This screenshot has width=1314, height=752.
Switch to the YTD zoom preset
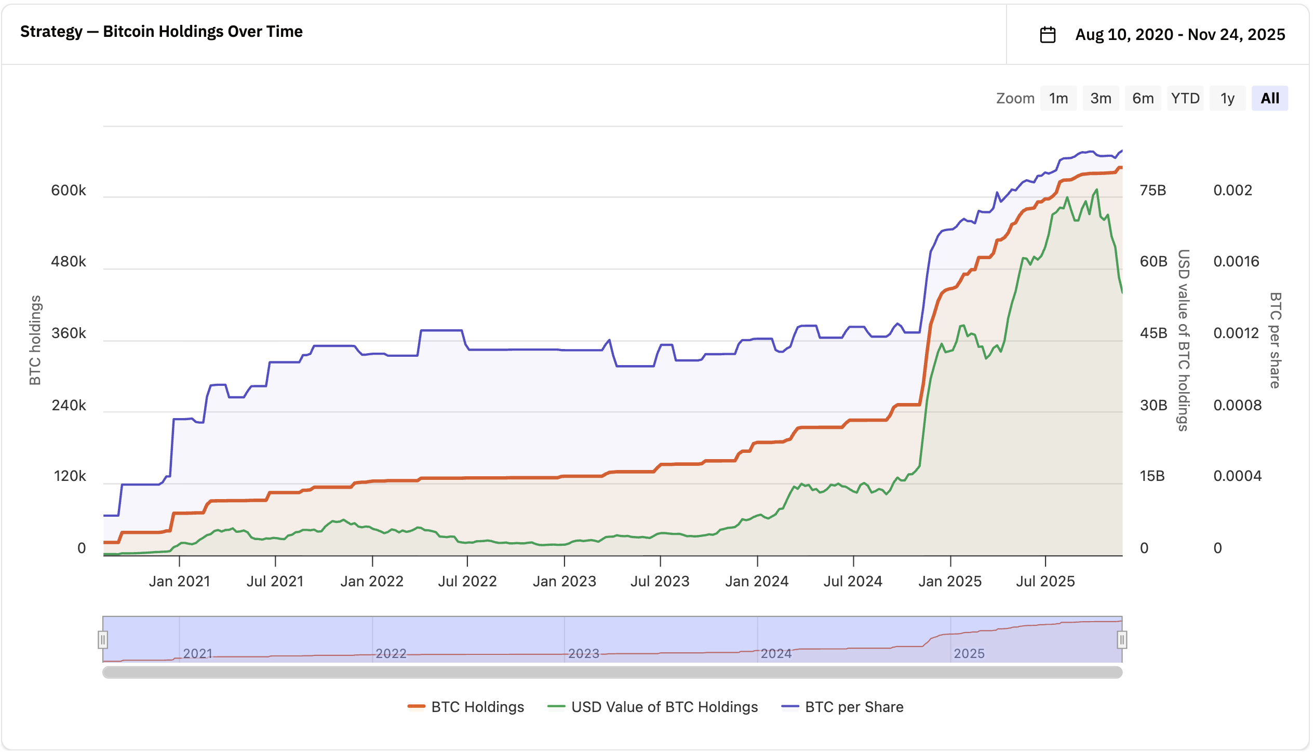pyautogui.click(x=1186, y=98)
